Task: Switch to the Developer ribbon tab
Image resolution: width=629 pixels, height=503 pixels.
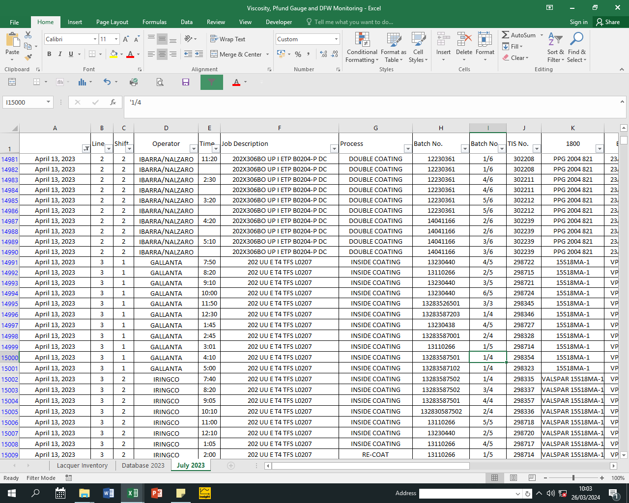Action: coord(279,22)
